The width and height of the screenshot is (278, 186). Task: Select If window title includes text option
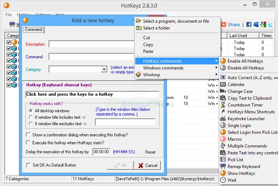(31, 117)
